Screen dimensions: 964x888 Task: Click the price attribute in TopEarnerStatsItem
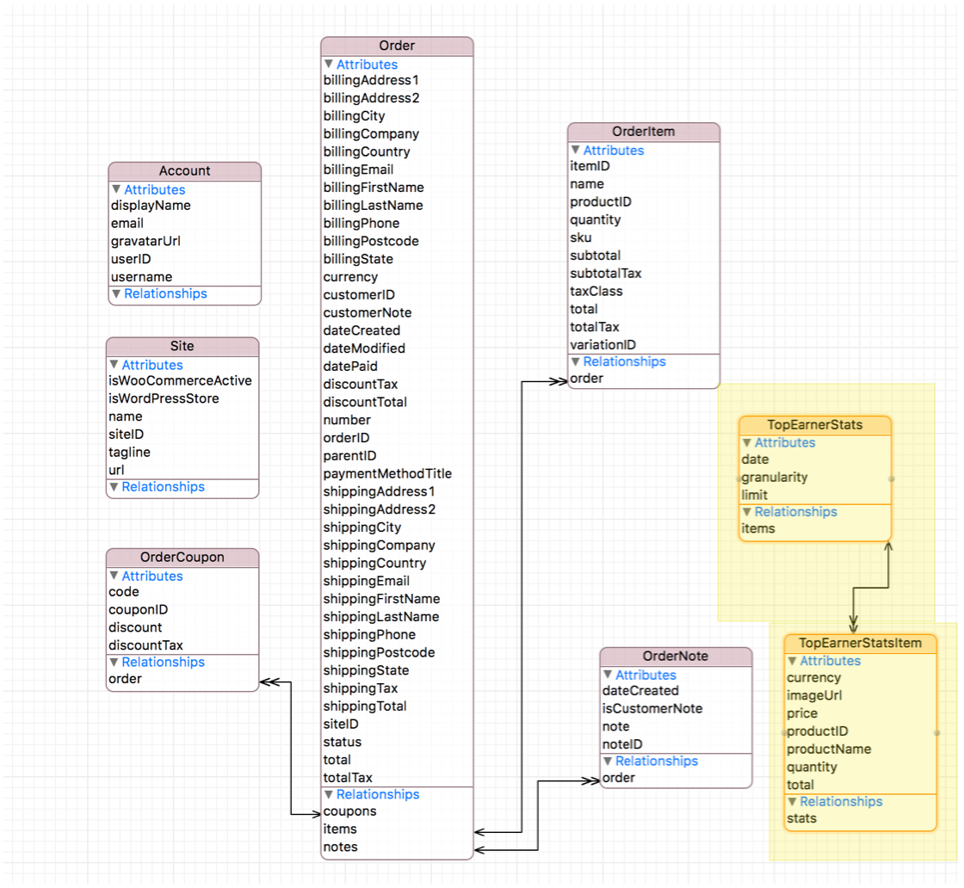tap(802, 713)
